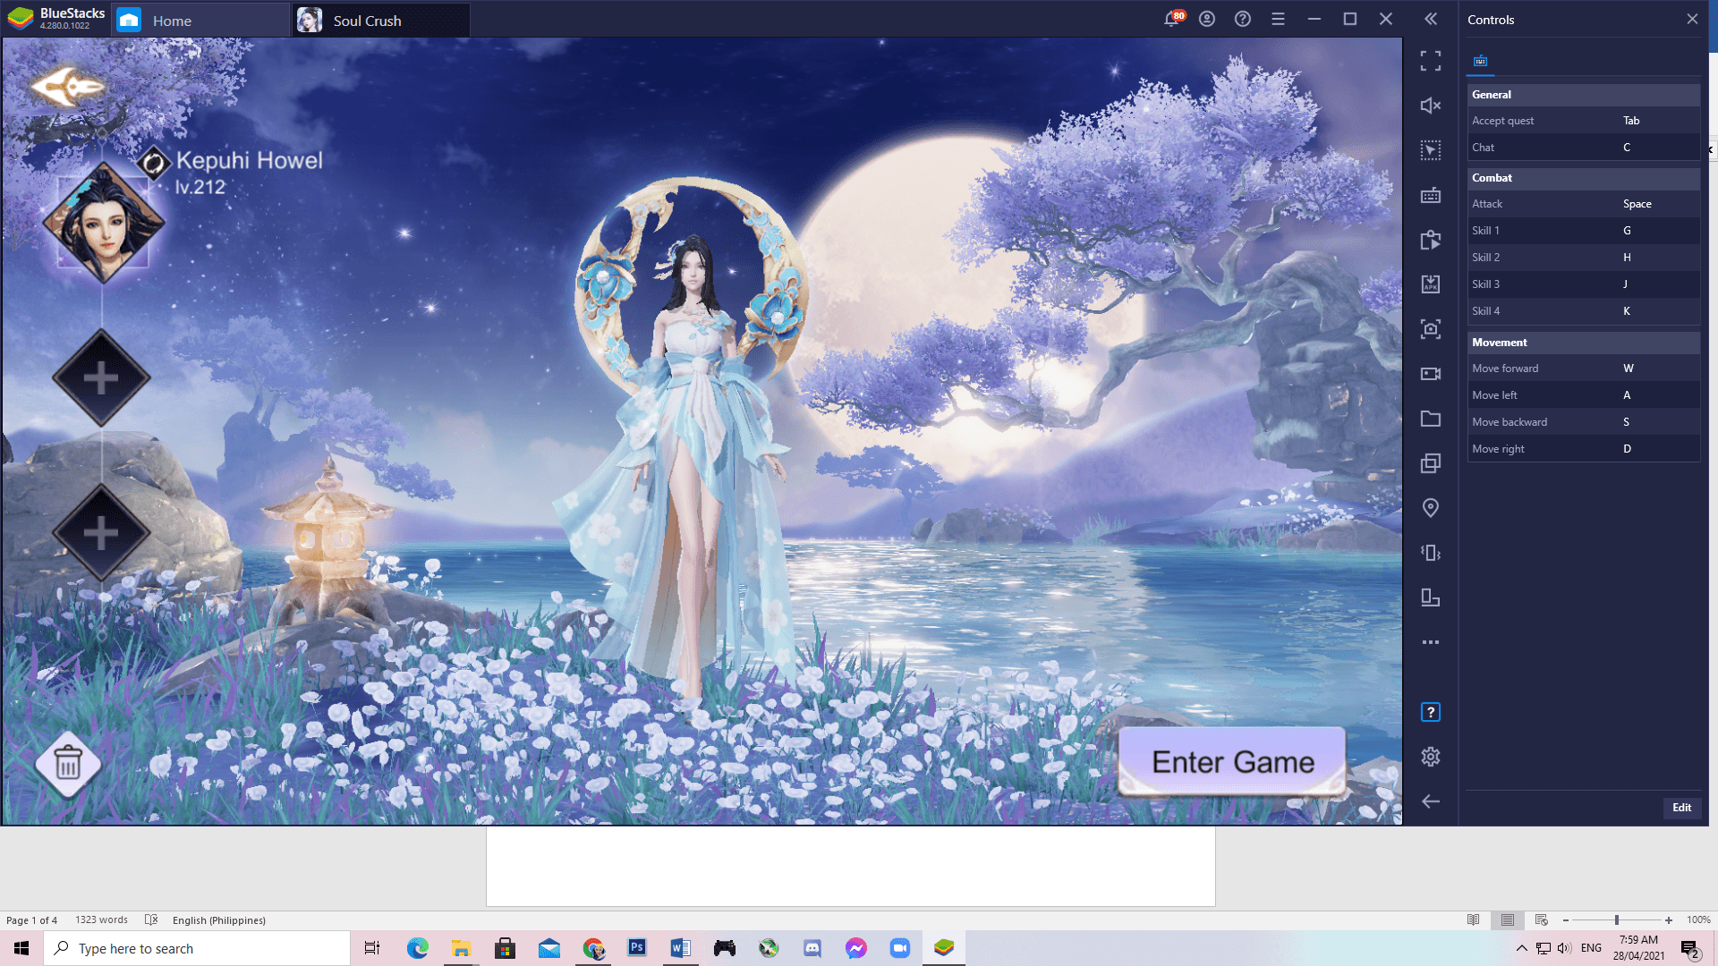Image resolution: width=1718 pixels, height=966 pixels.
Task: Zoom in with Word's plus button
Action: [x=1669, y=920]
